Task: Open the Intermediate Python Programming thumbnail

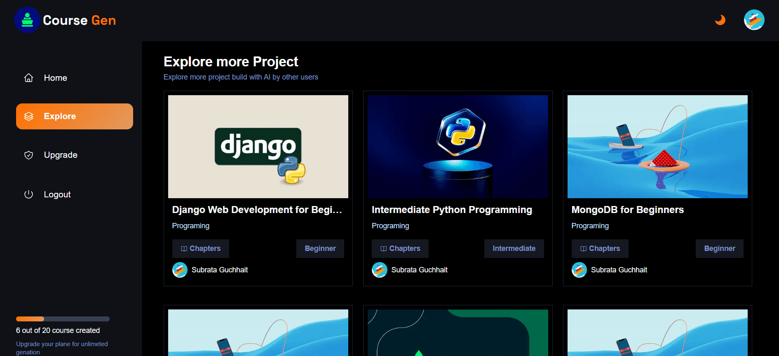Action: point(458,147)
